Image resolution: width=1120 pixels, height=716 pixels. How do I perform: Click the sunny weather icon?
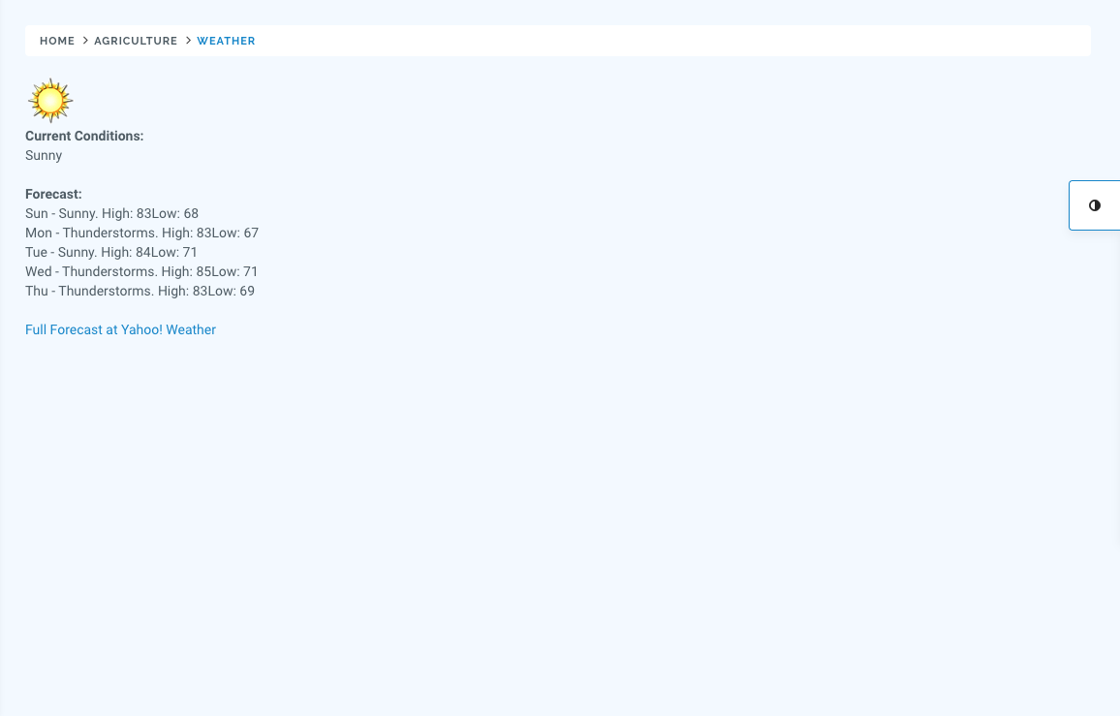50,101
